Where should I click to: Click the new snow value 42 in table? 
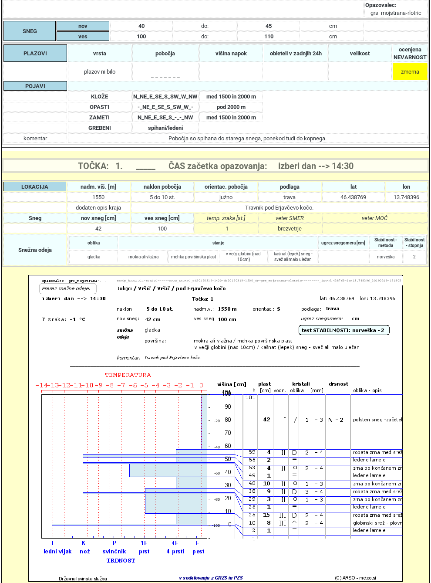click(98, 229)
